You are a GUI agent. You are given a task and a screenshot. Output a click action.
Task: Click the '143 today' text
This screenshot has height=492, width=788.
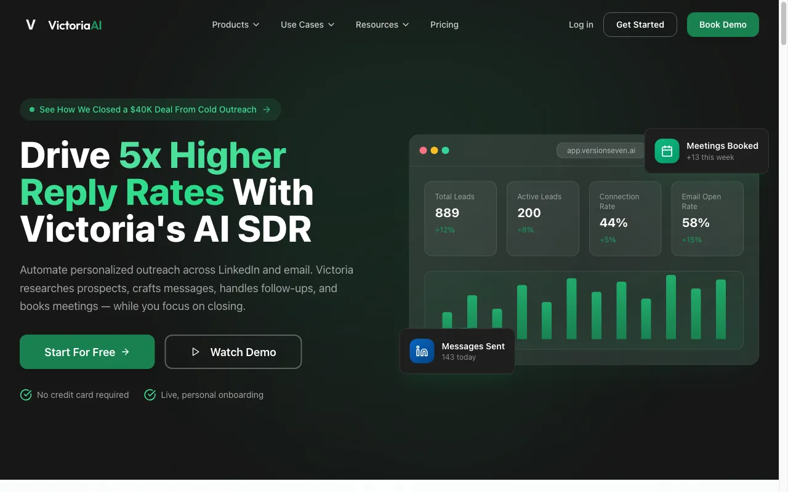pos(459,357)
